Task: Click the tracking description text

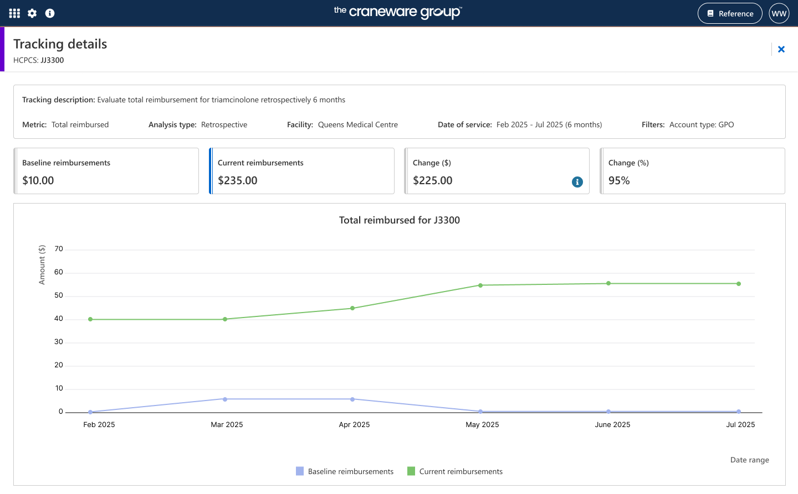Action: (221, 100)
